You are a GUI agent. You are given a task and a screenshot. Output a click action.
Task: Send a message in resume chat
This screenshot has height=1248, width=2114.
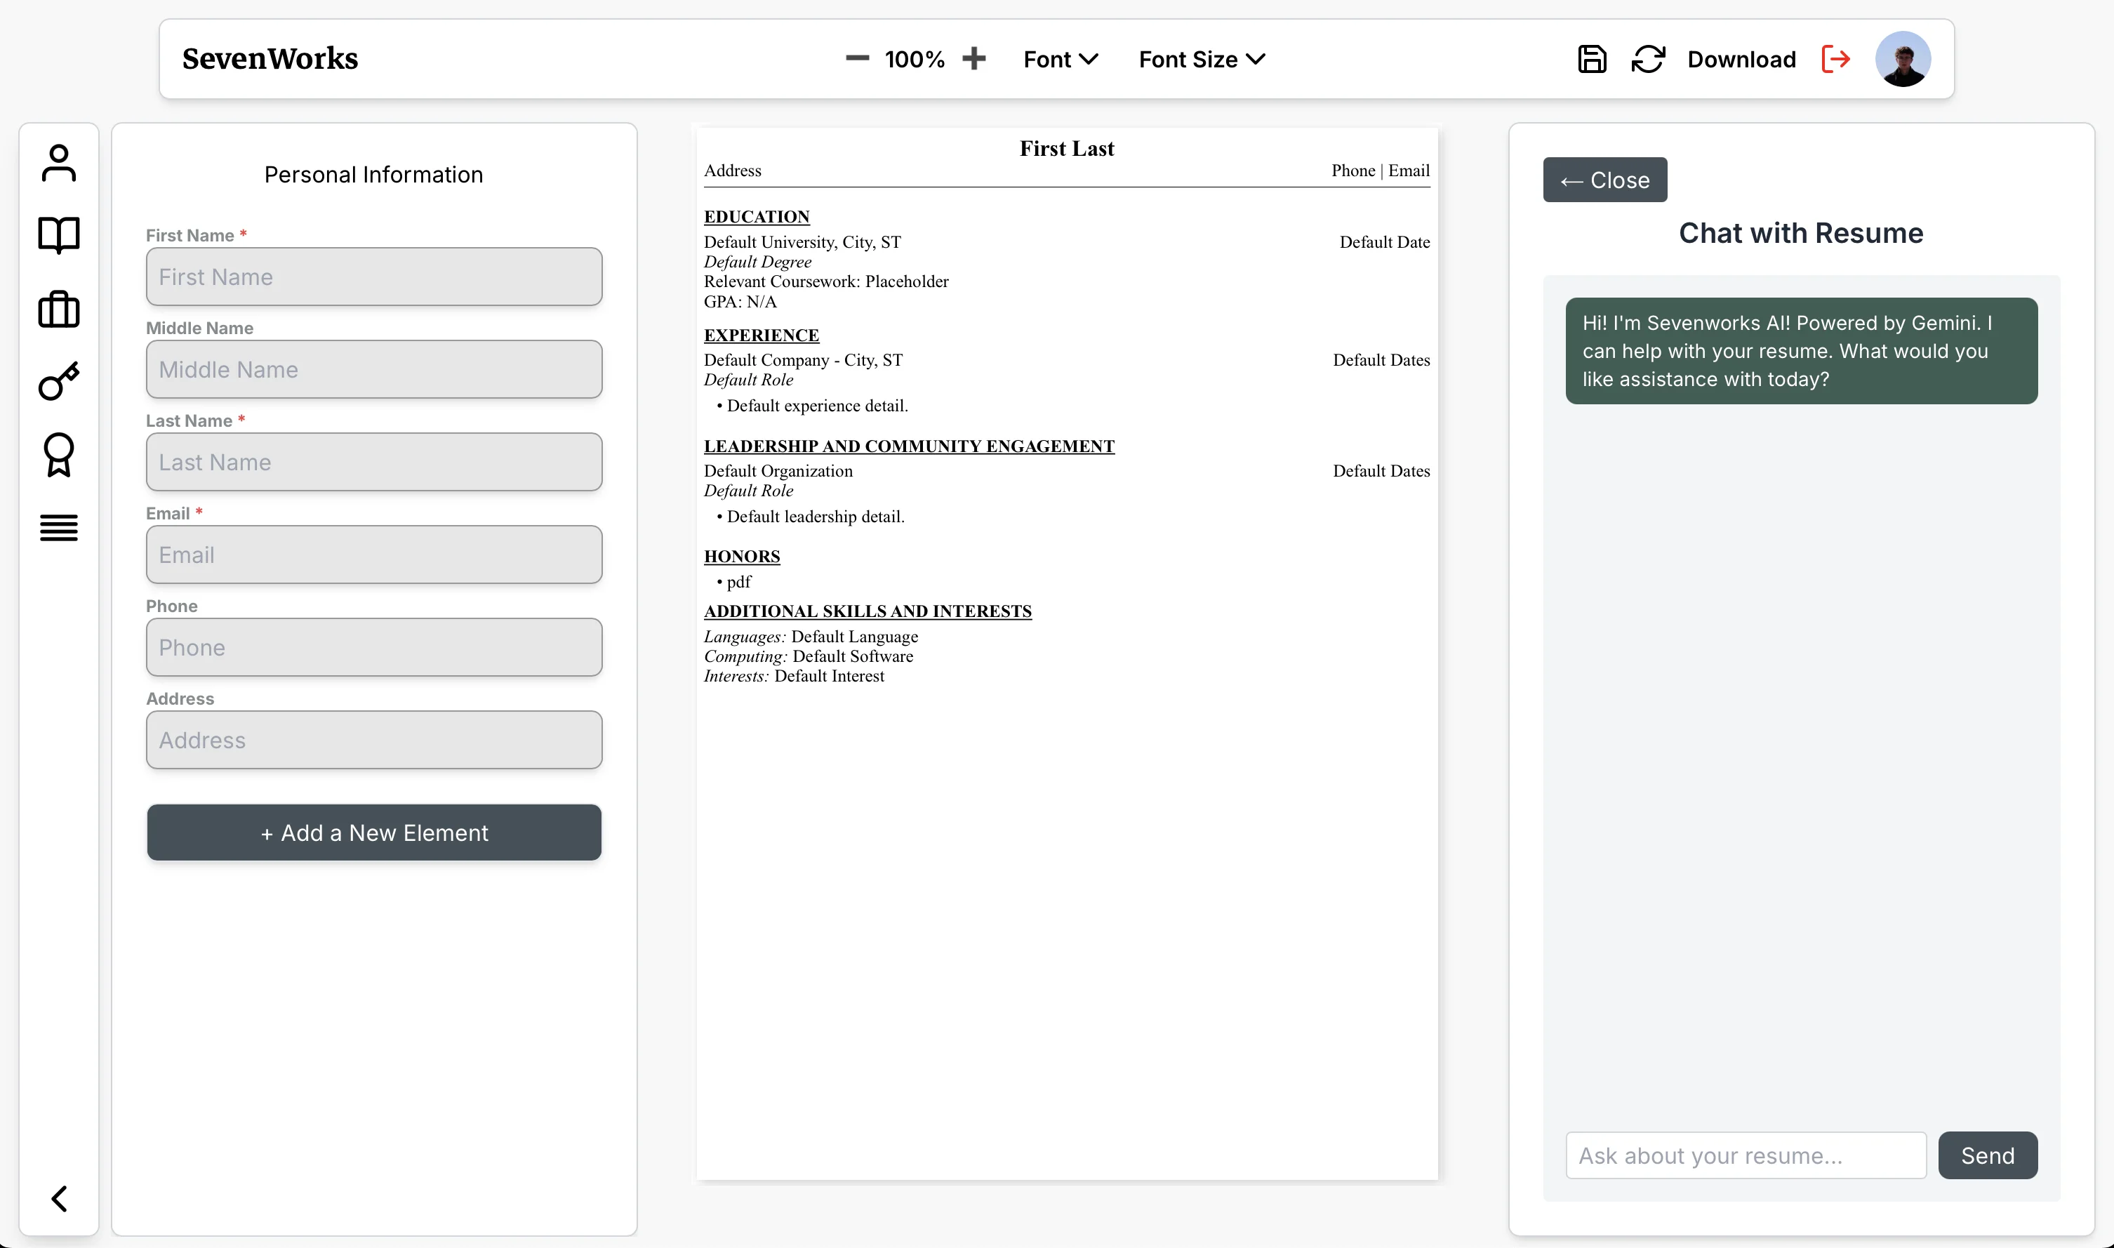tap(1988, 1155)
